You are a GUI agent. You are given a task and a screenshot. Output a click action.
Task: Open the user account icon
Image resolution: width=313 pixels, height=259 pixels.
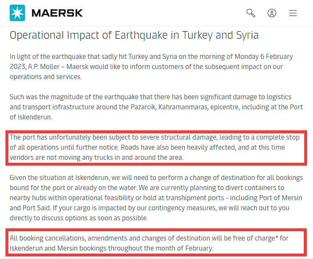(272, 13)
